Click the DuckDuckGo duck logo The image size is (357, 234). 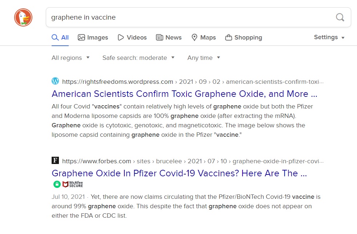[23, 17]
